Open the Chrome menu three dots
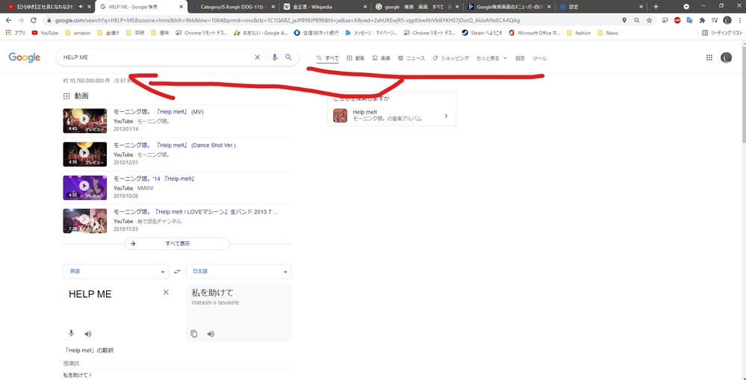The width and height of the screenshot is (746, 380). click(739, 20)
